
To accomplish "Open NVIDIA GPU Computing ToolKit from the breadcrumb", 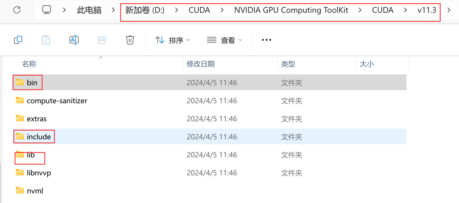I will pyautogui.click(x=291, y=10).
